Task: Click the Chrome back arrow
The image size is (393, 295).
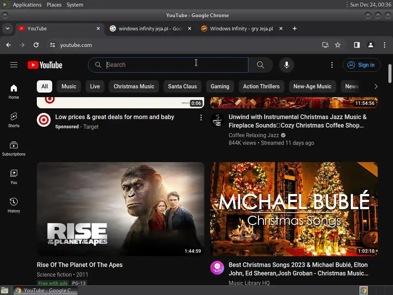Action: coord(8,45)
